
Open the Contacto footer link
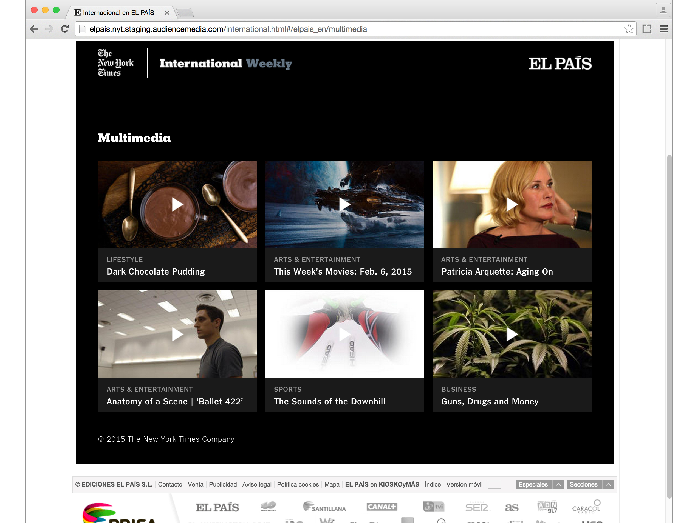click(x=170, y=485)
